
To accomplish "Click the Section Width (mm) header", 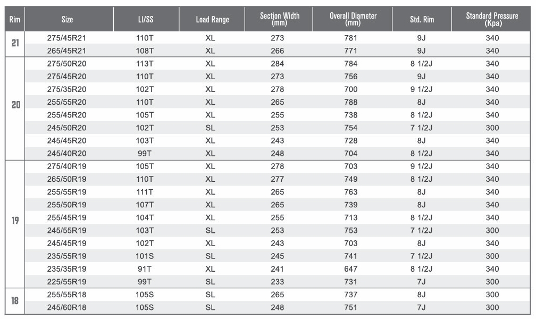I will 279,19.
